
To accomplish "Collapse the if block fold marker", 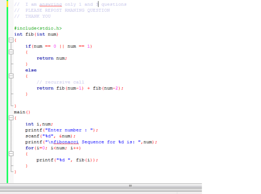I will 11,52.
